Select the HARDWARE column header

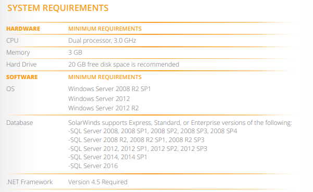click(23, 29)
